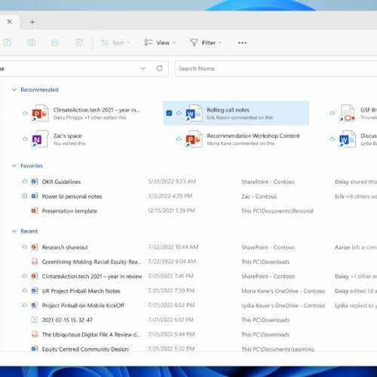Click the PowerPoint icon of Research shareout
The width and height of the screenshot is (377, 377).
[35, 247]
